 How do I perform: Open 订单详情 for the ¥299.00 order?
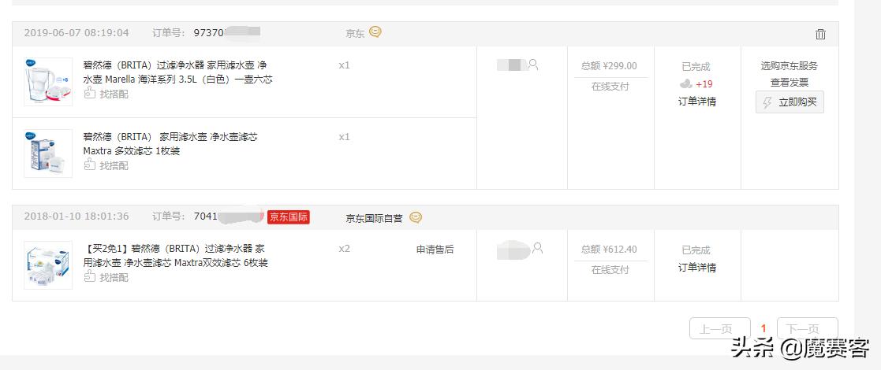coord(697,101)
